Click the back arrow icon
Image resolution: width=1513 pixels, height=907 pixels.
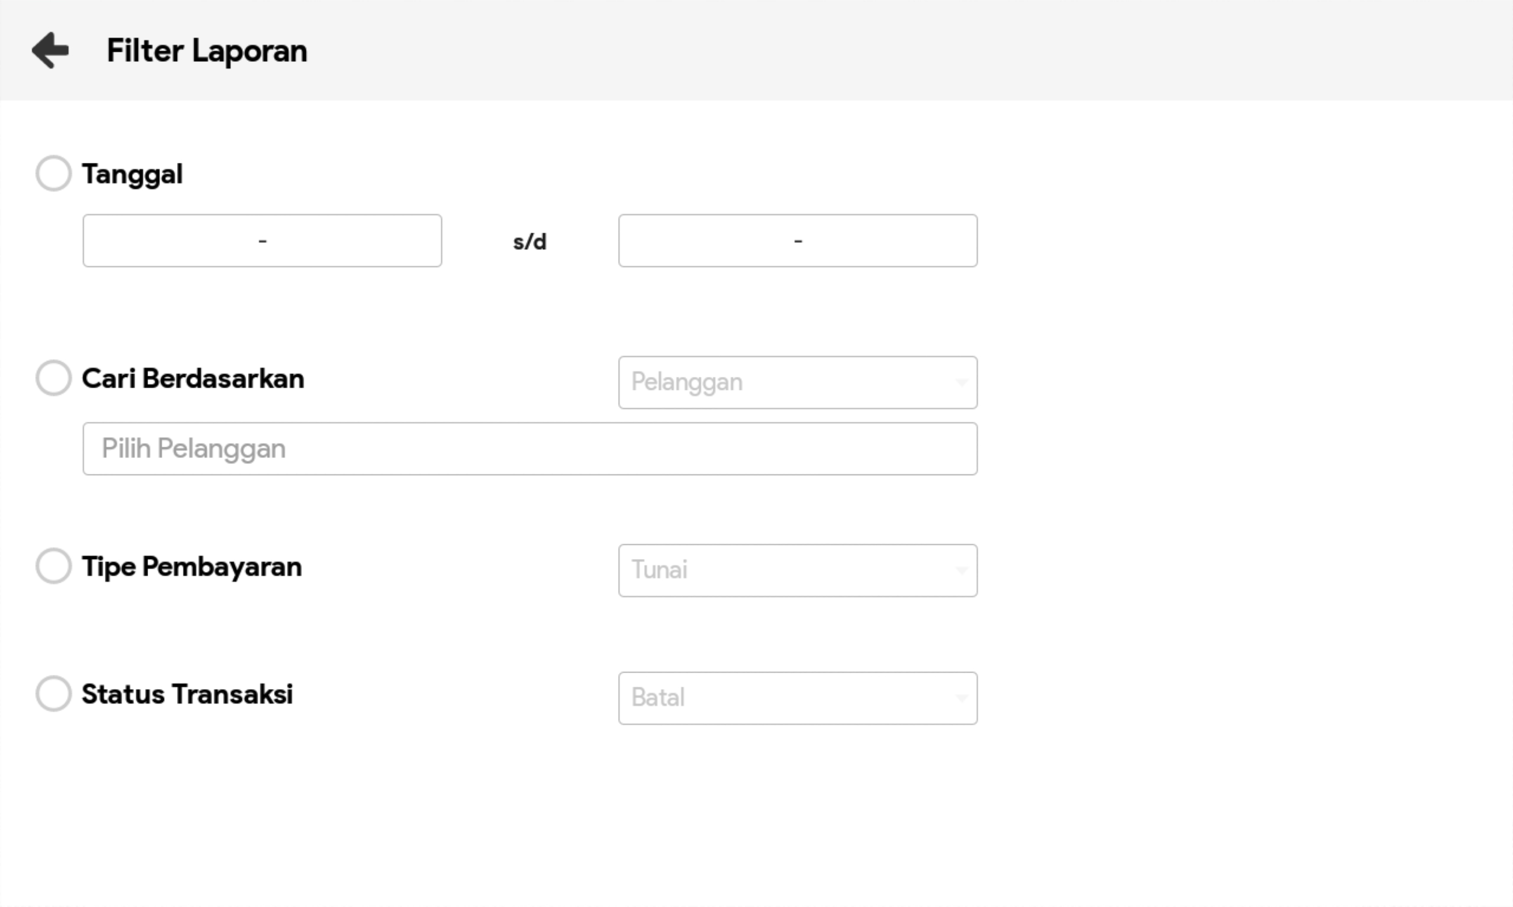pyautogui.click(x=50, y=50)
